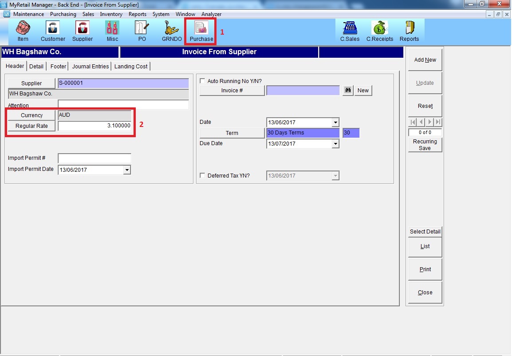Tick the Deferred Tax YN checkbox
Screen dimensions: 512x356
203,176
